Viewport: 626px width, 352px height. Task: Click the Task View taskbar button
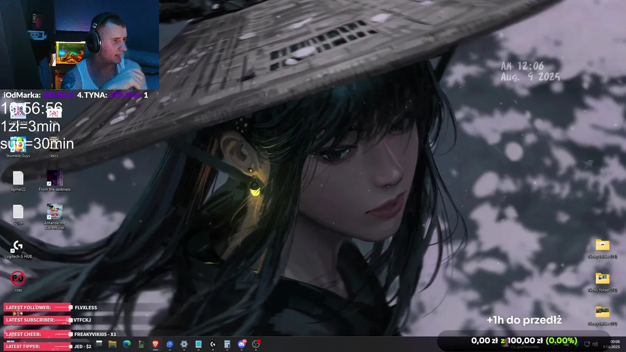pos(98,344)
